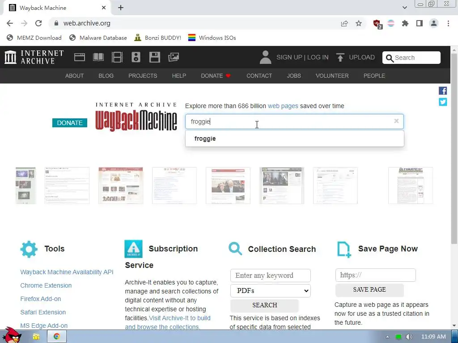This screenshot has height=343, width=458.
Task: Focus the https:// Save Page field
Action: tap(376, 275)
